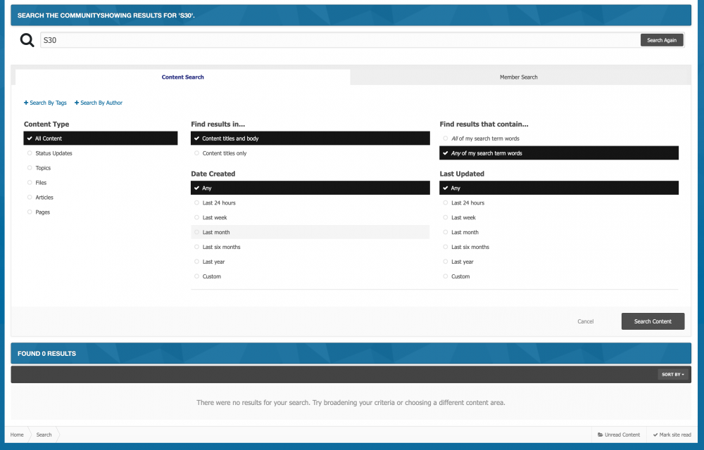The width and height of the screenshot is (704, 450).
Task: Set Date Created to Last six months
Action: 310,247
